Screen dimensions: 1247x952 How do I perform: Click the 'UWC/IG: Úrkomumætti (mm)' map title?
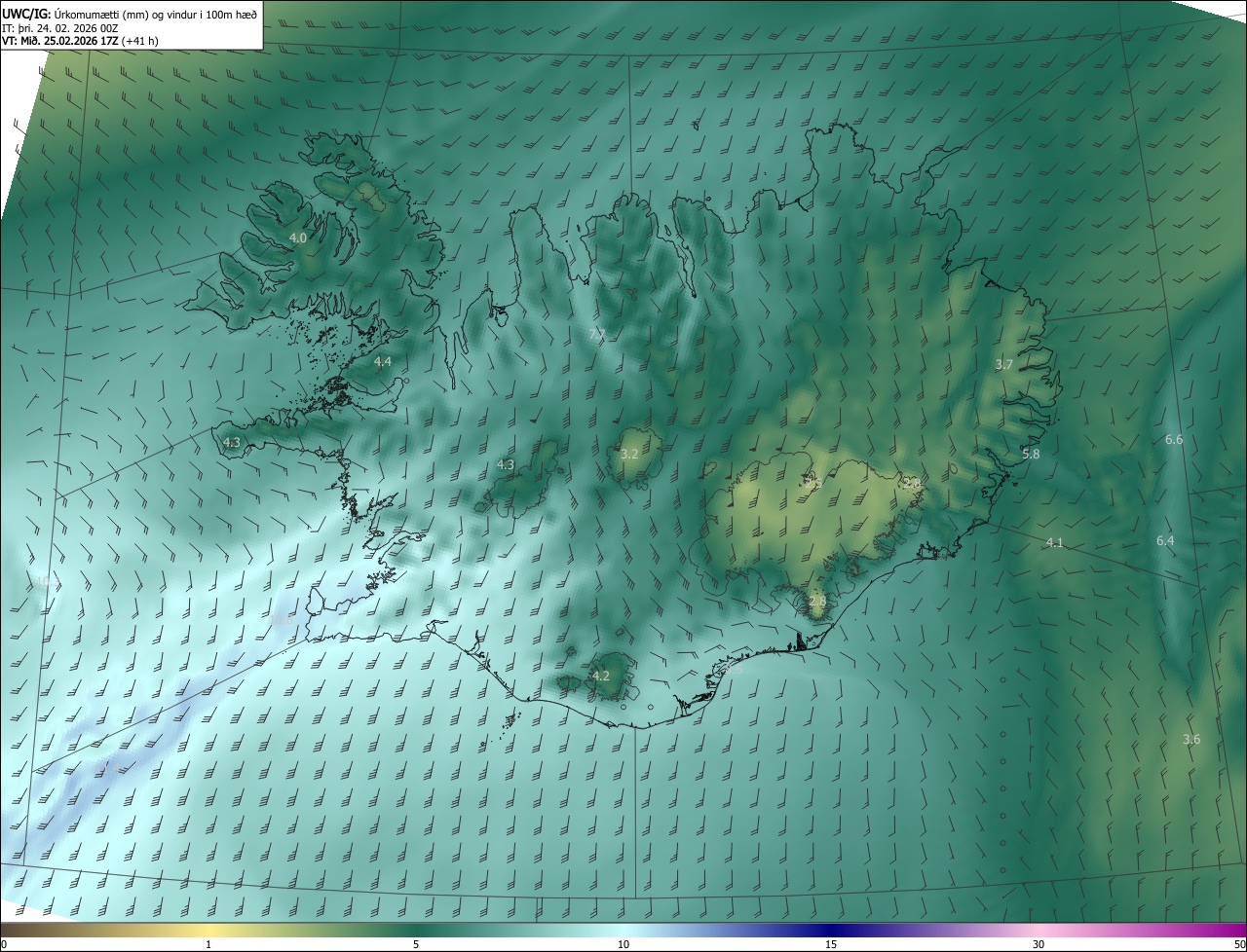(x=130, y=14)
